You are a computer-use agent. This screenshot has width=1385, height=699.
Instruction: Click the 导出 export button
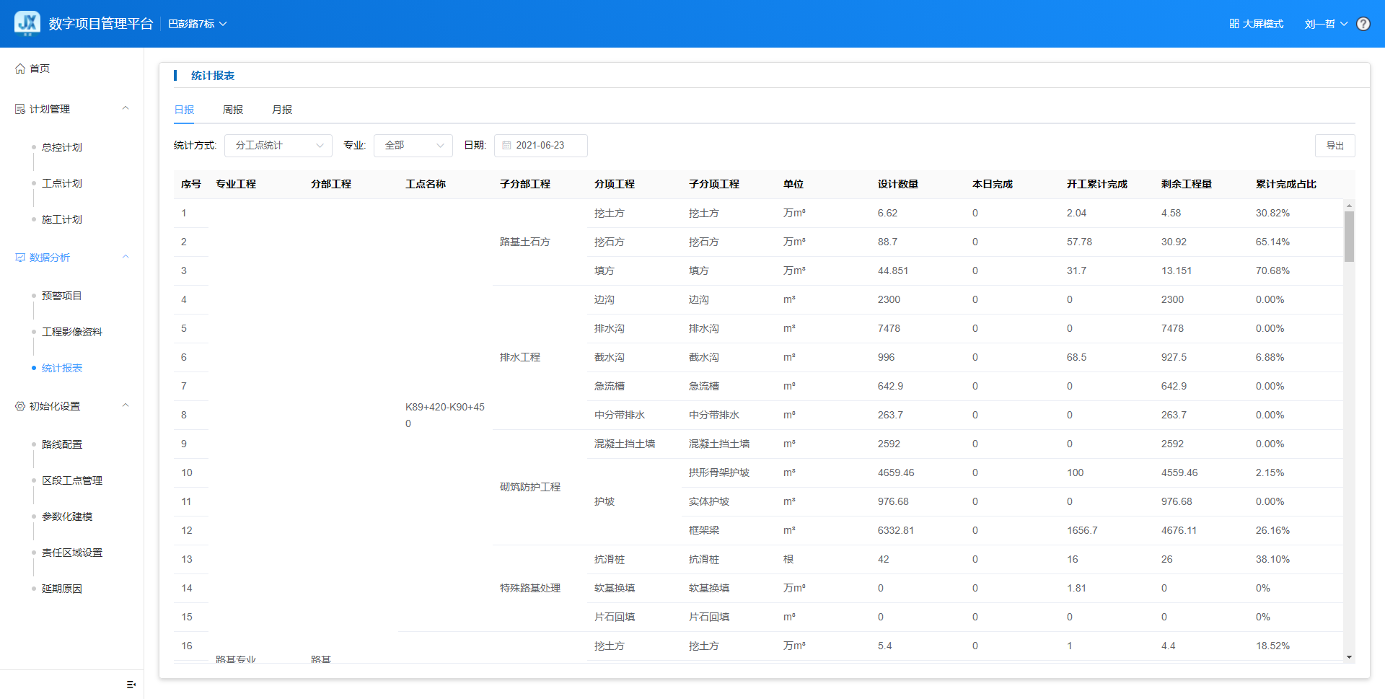click(x=1335, y=146)
